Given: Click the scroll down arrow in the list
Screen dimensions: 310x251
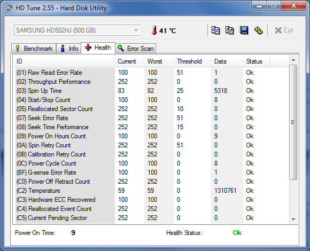Looking at the screenshot, I should tap(293, 219).
